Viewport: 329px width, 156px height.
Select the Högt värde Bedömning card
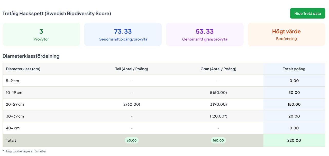(x=286, y=35)
